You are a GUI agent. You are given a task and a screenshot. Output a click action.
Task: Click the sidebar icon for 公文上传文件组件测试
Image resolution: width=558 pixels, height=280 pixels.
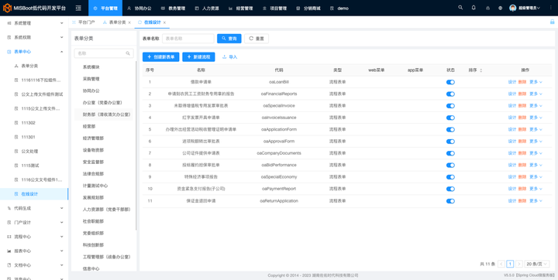(16, 94)
